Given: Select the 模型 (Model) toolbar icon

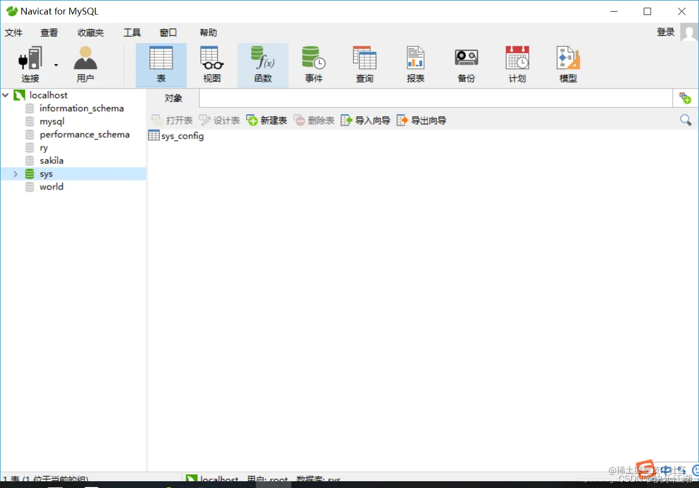Looking at the screenshot, I should pyautogui.click(x=568, y=65).
